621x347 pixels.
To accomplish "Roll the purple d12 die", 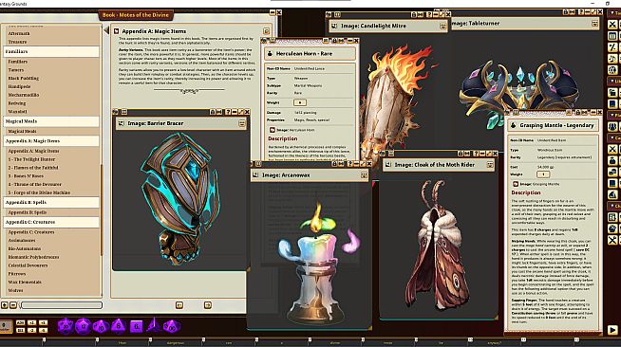I will pos(84,326).
